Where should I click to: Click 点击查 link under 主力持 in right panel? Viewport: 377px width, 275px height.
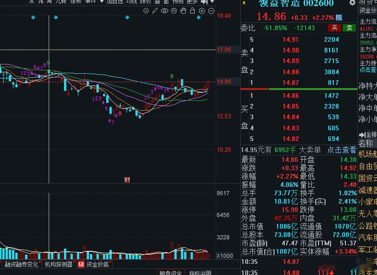coord(368,70)
